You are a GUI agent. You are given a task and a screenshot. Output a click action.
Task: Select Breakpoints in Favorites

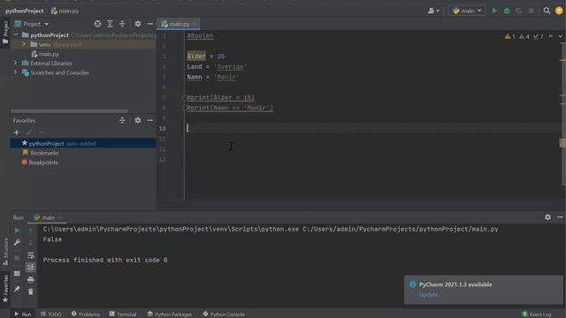click(43, 163)
